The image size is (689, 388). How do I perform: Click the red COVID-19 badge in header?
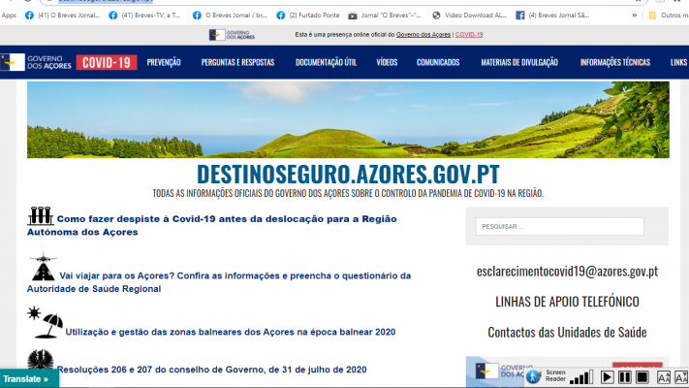pos(107,62)
